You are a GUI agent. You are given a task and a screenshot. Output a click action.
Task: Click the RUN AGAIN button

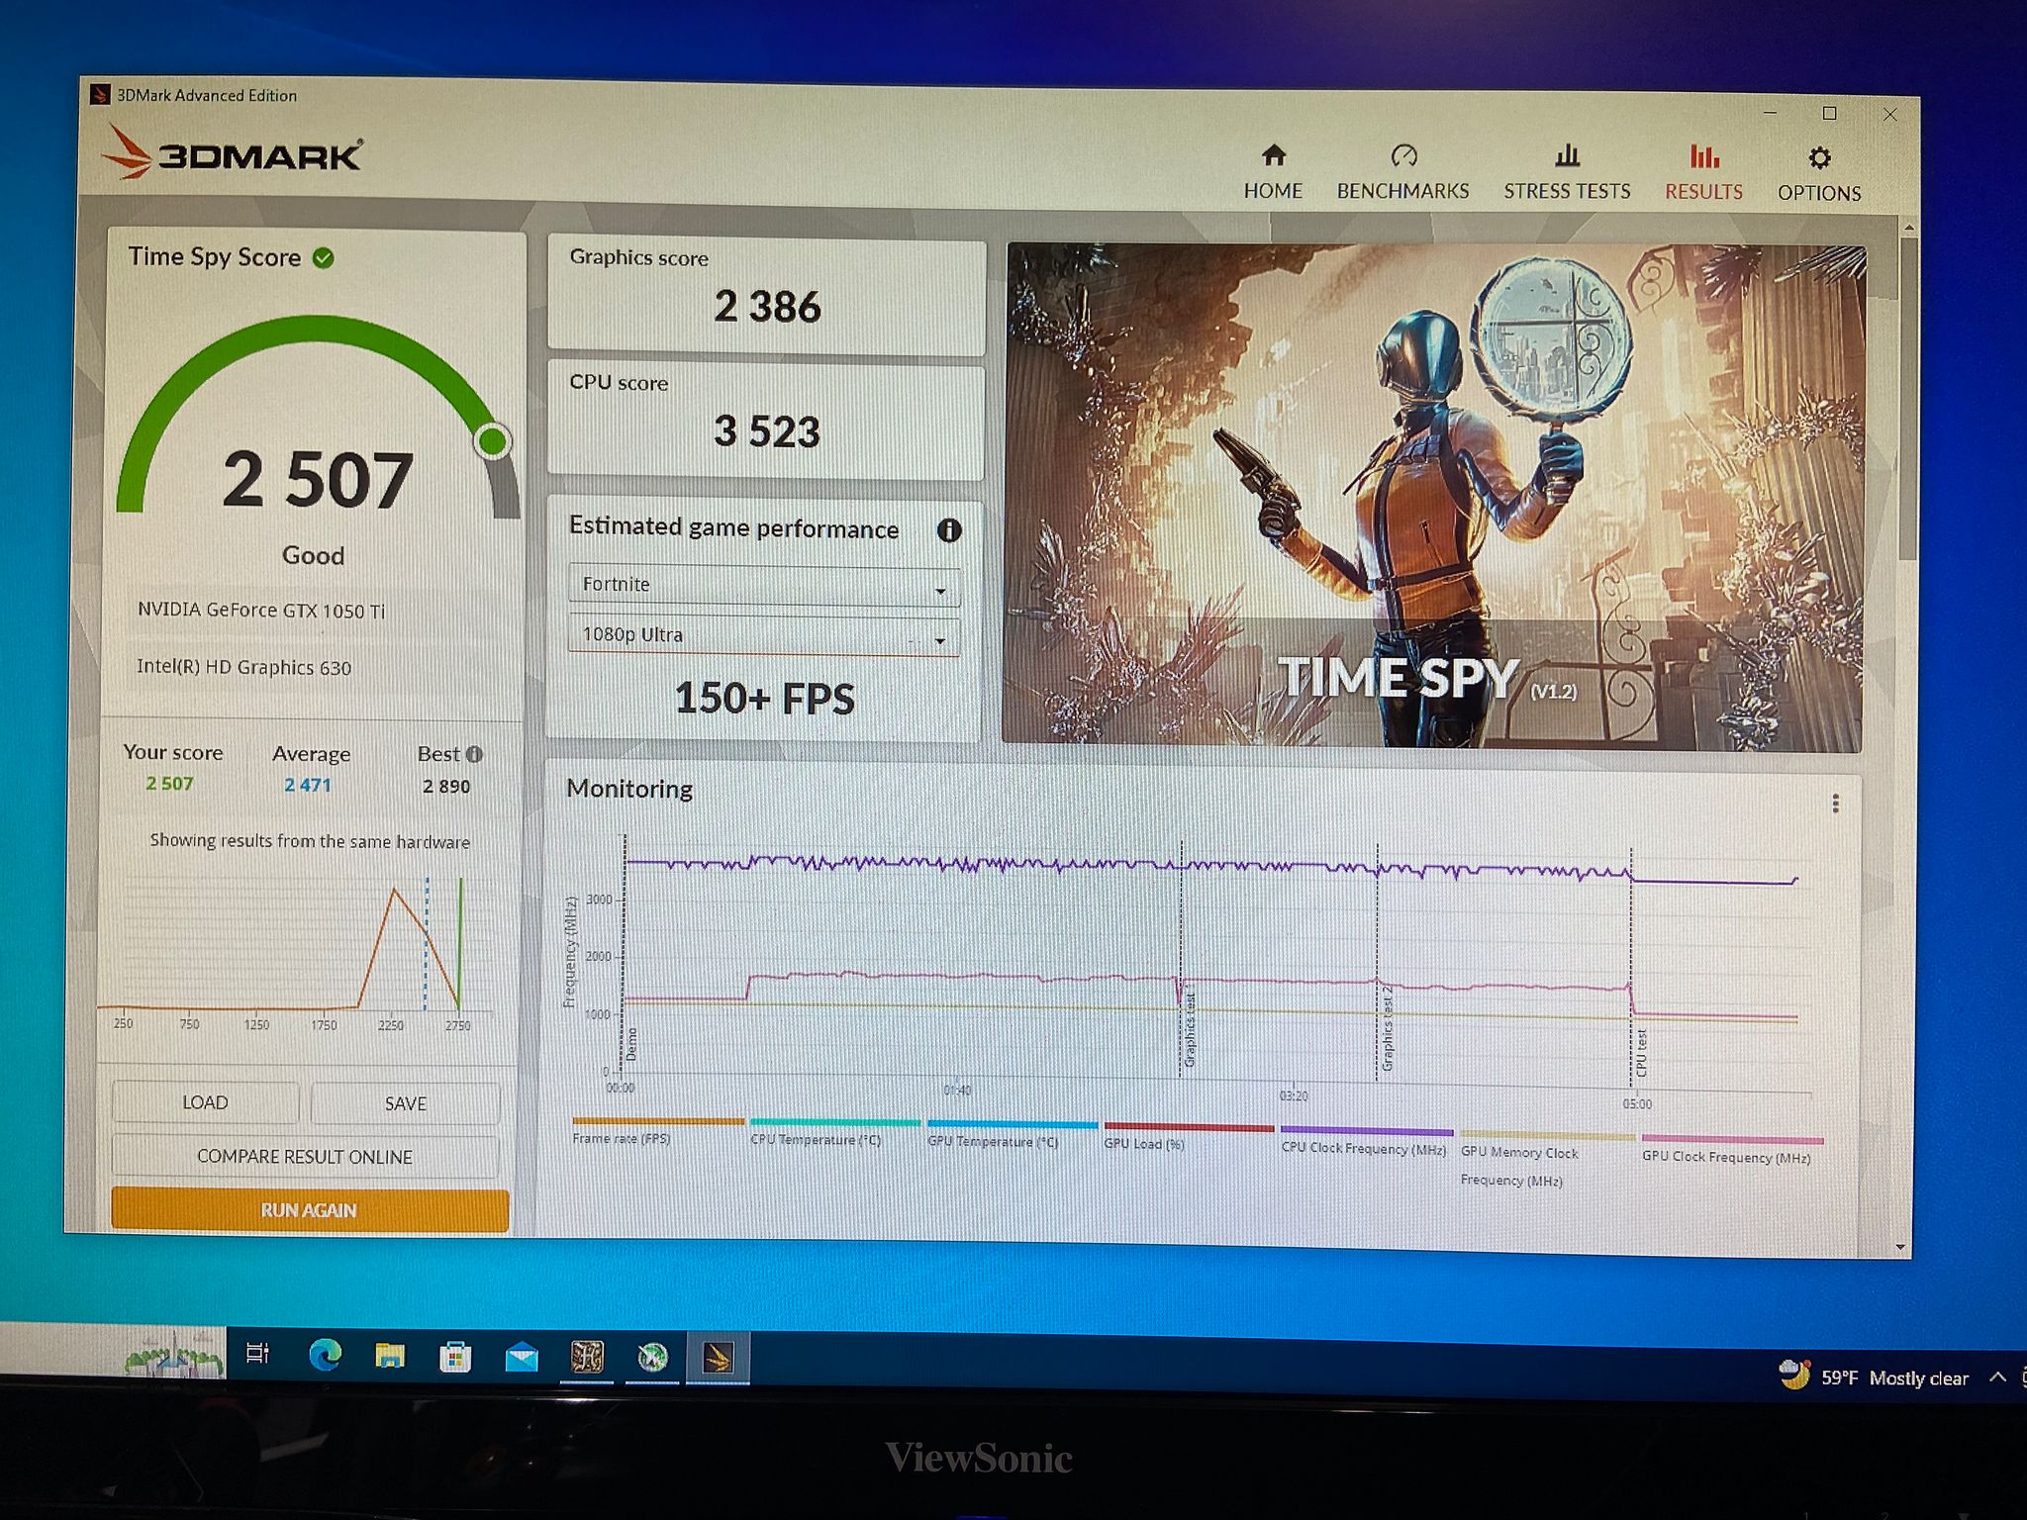click(x=309, y=1210)
